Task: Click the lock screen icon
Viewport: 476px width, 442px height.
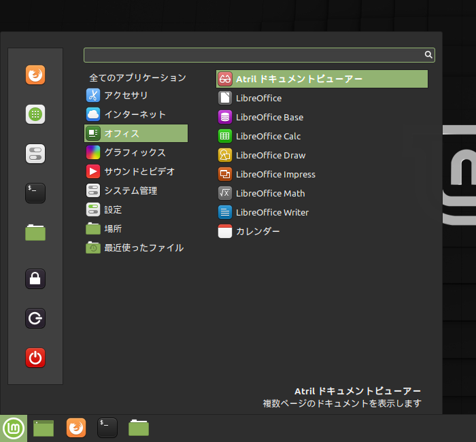Action: (x=35, y=279)
